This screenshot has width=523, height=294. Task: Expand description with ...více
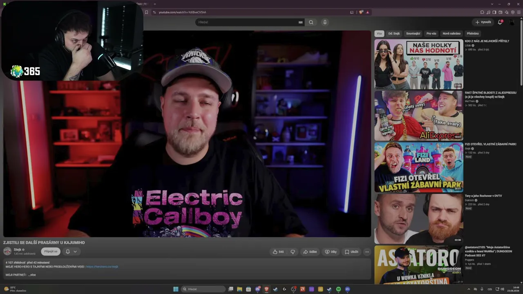32,275
